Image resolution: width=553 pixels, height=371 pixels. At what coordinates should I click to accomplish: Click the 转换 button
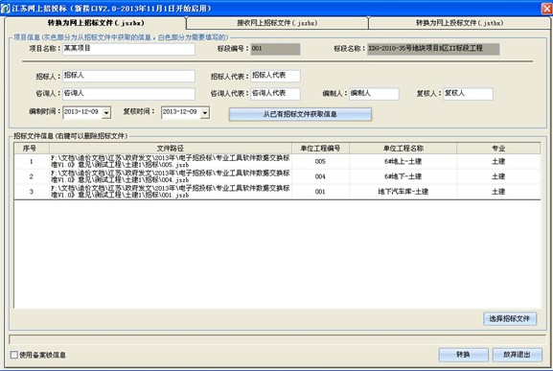click(463, 355)
